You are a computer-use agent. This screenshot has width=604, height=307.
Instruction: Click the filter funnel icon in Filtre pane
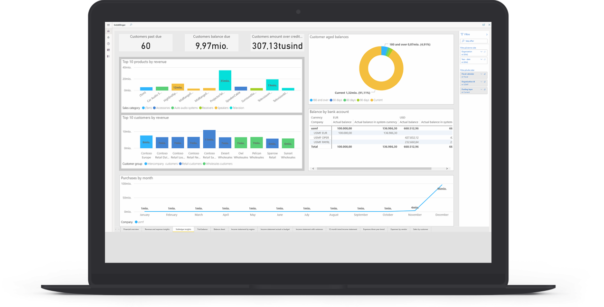(462, 35)
